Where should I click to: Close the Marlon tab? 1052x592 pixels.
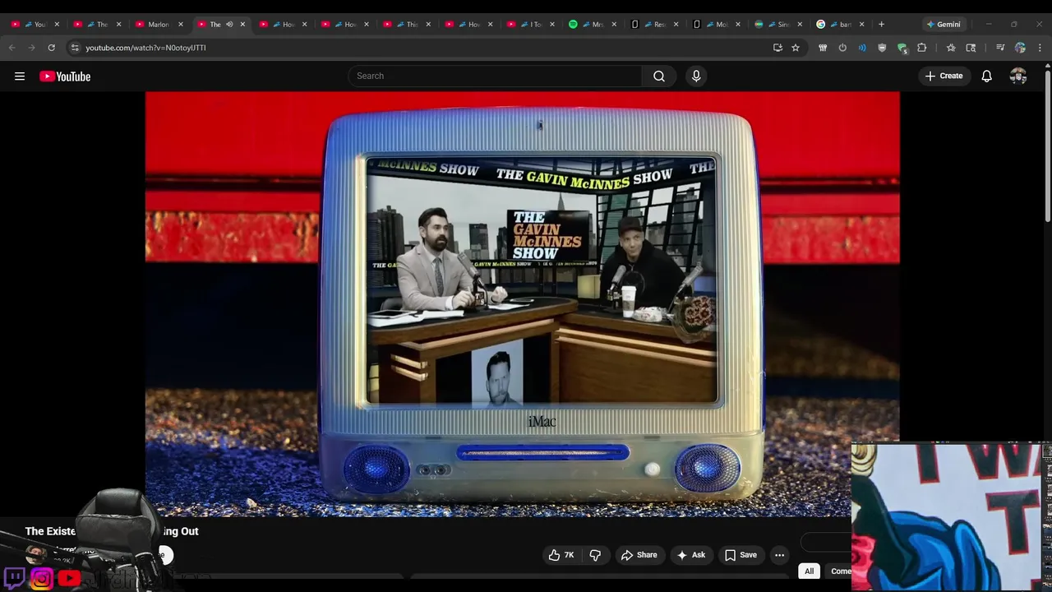180,24
